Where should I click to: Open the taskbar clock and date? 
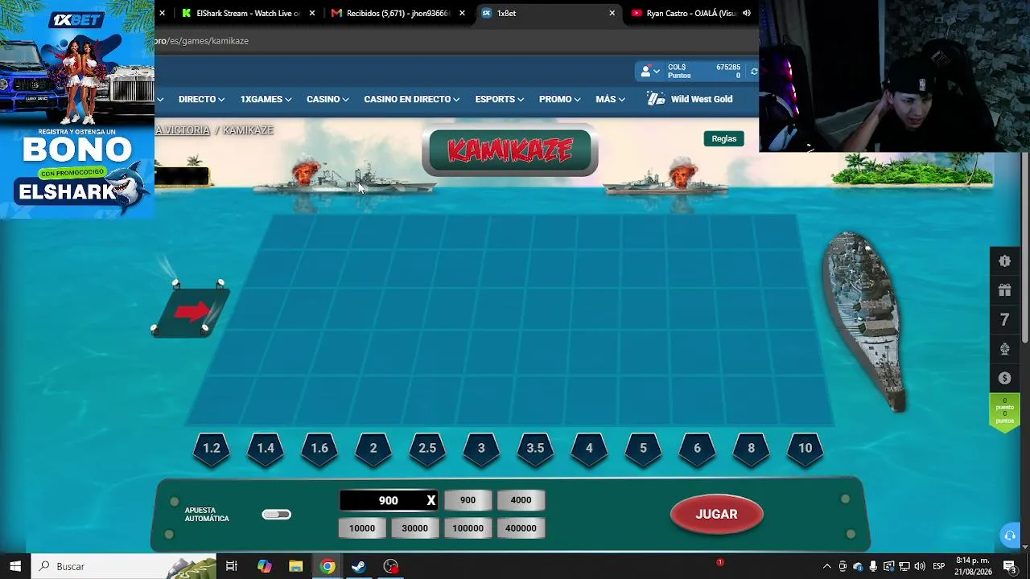(972, 566)
